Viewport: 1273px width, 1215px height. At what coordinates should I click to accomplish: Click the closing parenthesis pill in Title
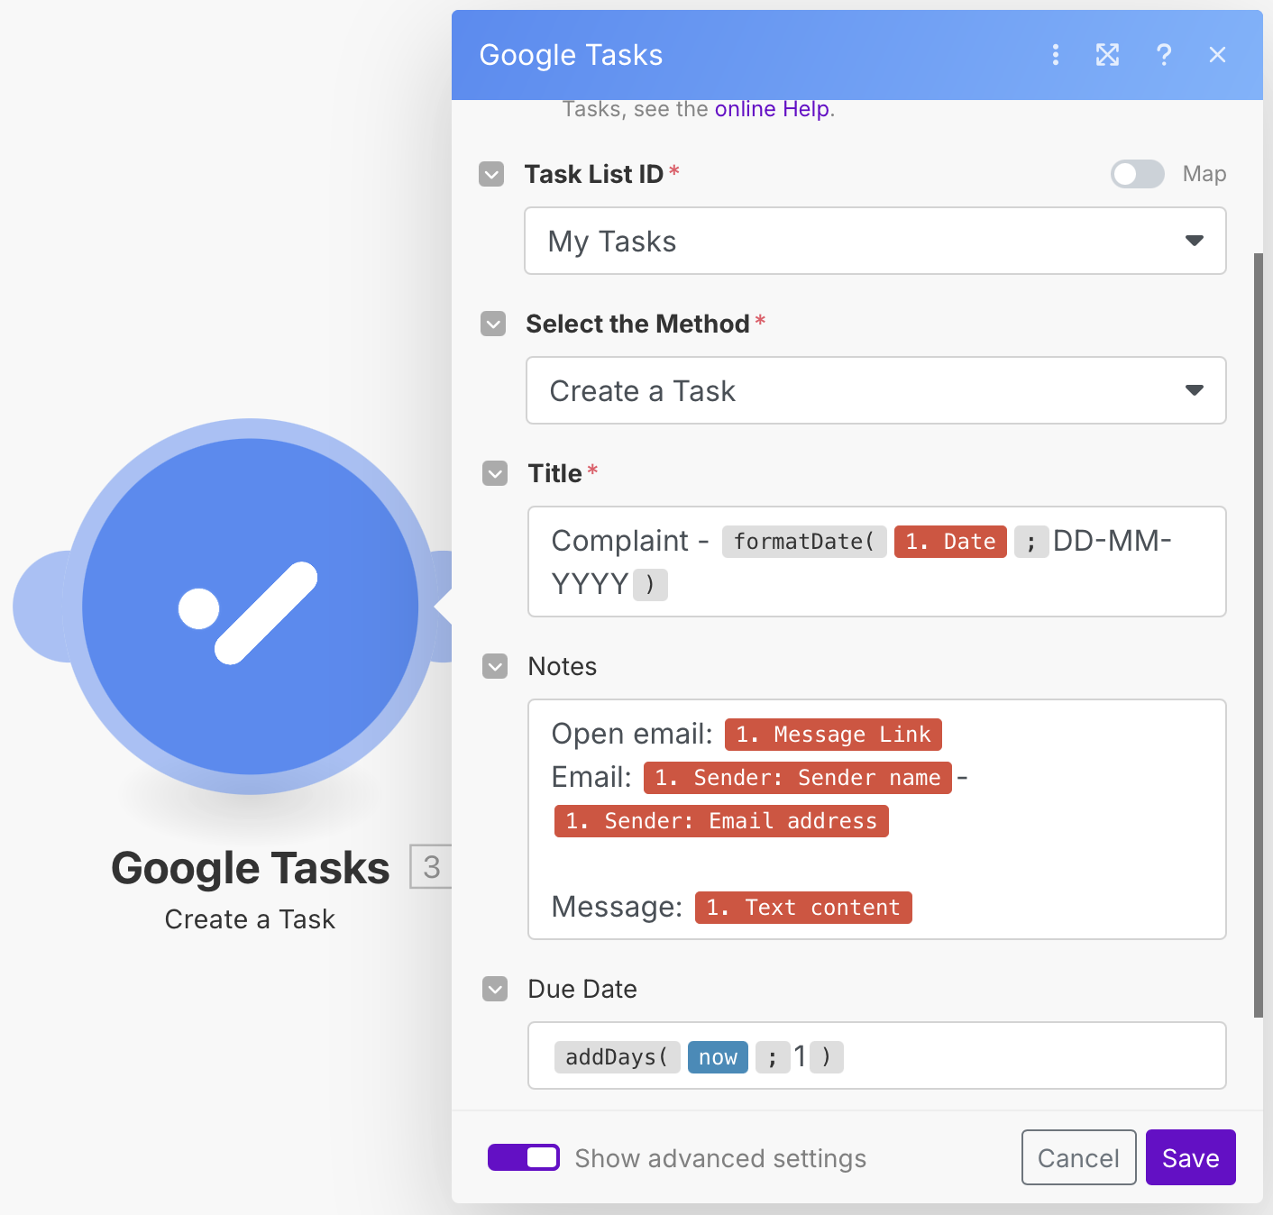(650, 585)
